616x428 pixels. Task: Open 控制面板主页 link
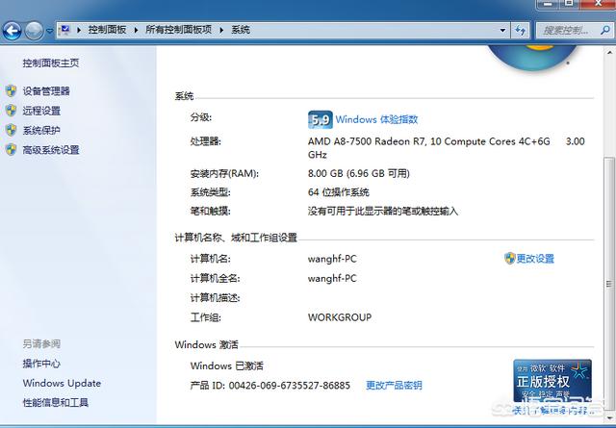pos(51,63)
